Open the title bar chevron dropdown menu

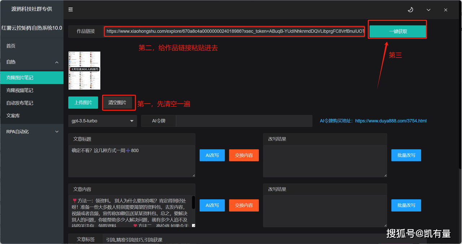[428, 10]
